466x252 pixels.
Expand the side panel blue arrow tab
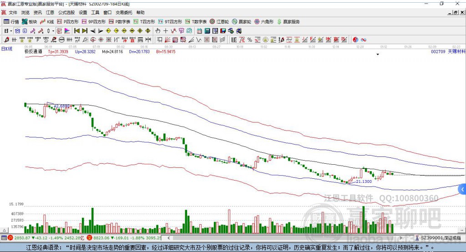(x=462, y=189)
